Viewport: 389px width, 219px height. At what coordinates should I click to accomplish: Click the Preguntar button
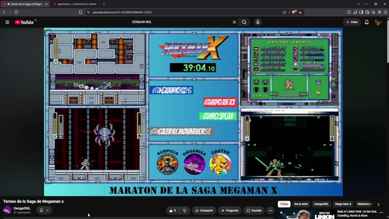[x=230, y=210]
